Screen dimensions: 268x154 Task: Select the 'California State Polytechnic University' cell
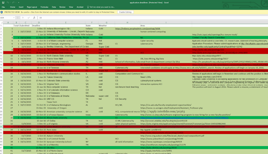(66, 38)
